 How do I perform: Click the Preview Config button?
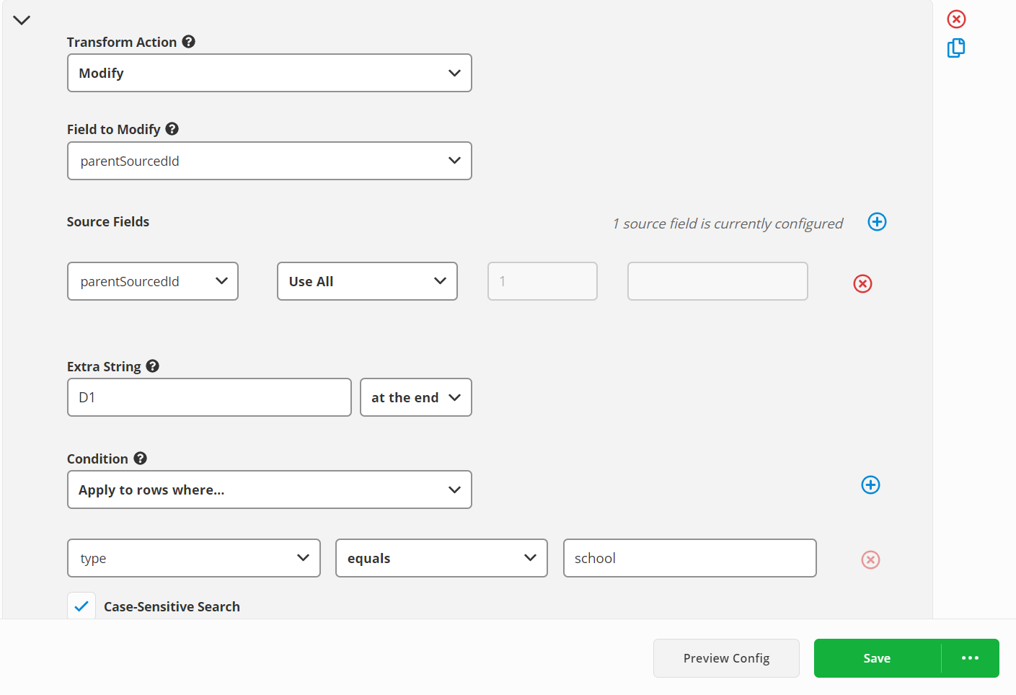pyautogui.click(x=726, y=658)
